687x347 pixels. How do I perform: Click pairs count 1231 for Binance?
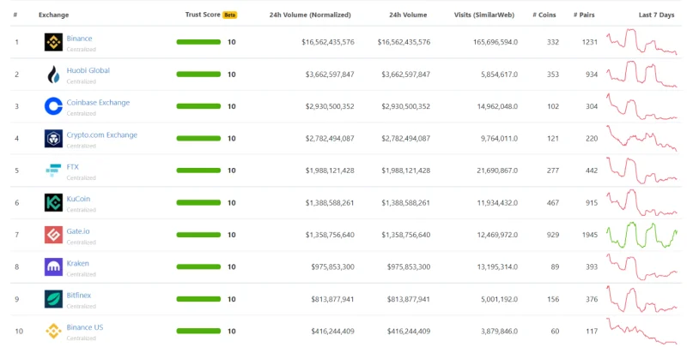click(590, 42)
